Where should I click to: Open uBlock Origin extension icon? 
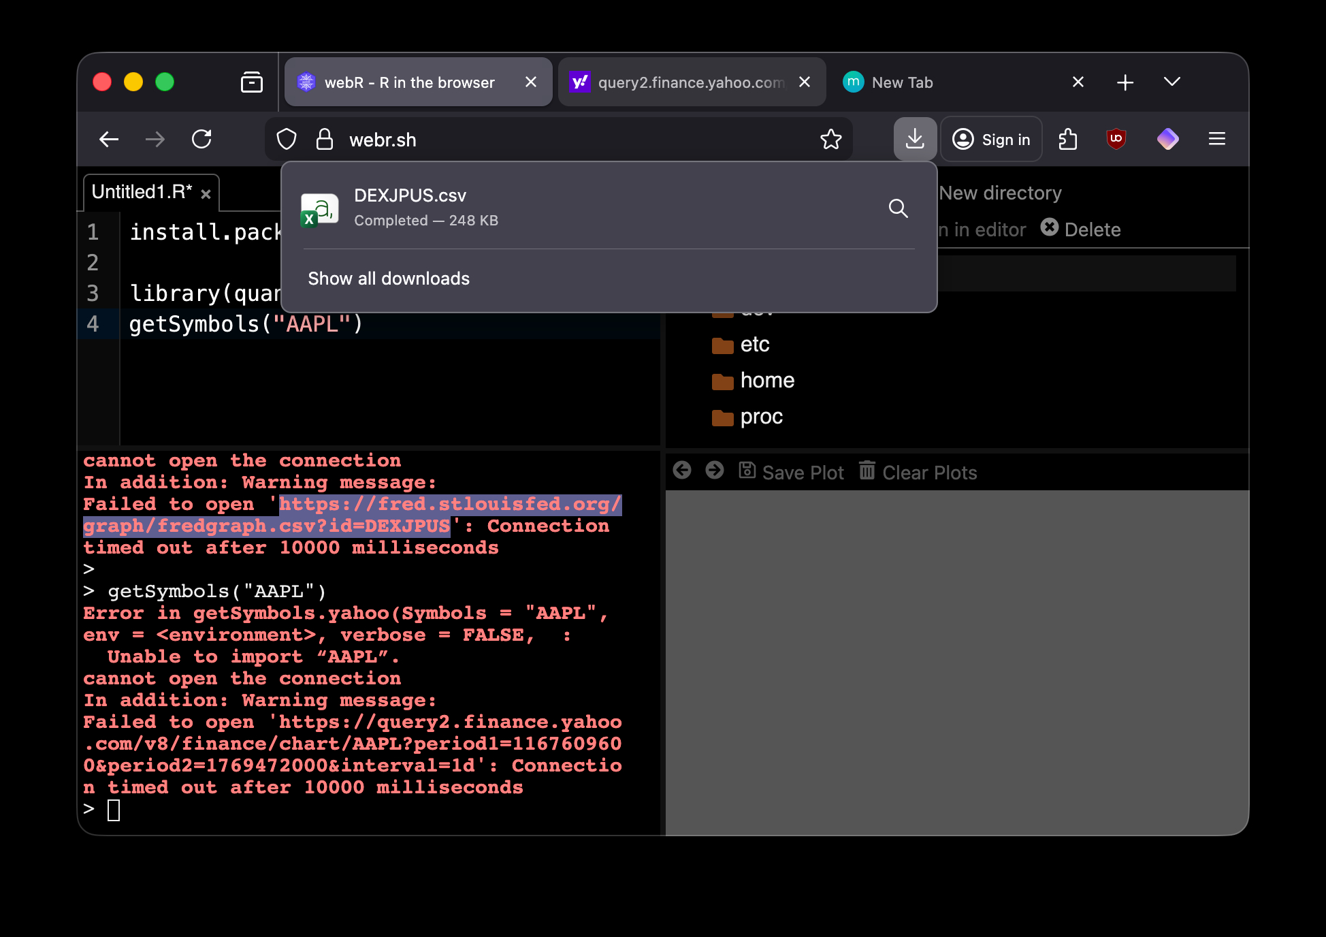[1116, 139]
